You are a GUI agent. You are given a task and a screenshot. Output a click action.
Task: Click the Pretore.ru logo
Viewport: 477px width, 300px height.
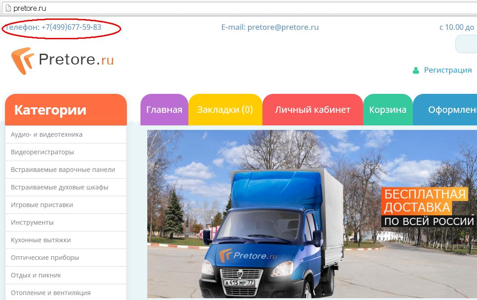[62, 61]
